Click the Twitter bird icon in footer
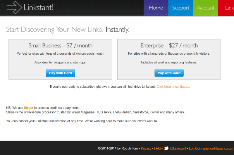Screen dimensions: 234x155 pos(166,148)
